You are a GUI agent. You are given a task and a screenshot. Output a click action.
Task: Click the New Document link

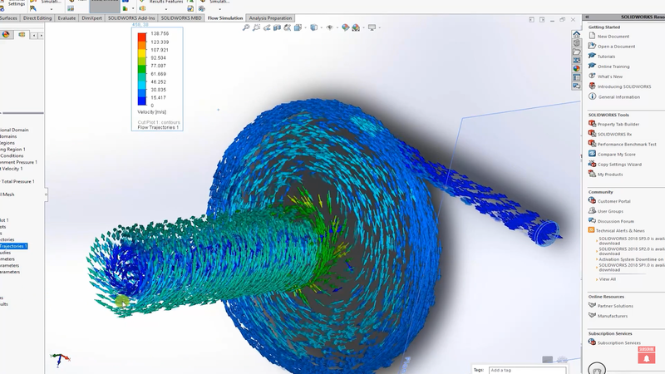point(613,37)
